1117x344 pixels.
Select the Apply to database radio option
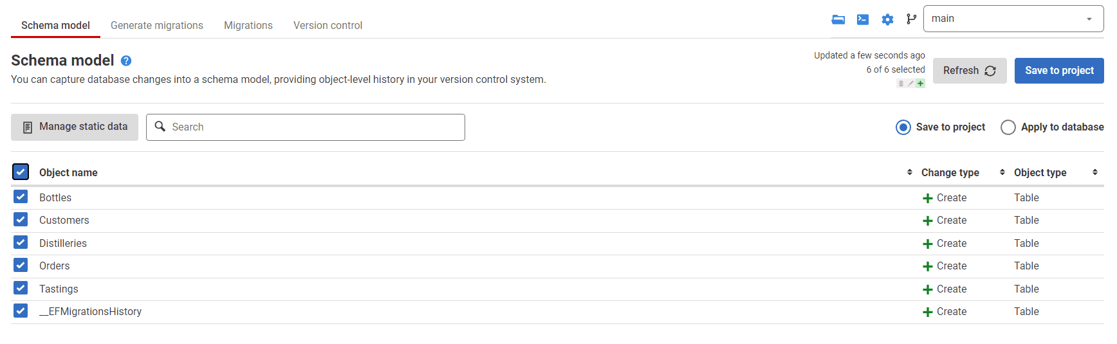click(1008, 127)
